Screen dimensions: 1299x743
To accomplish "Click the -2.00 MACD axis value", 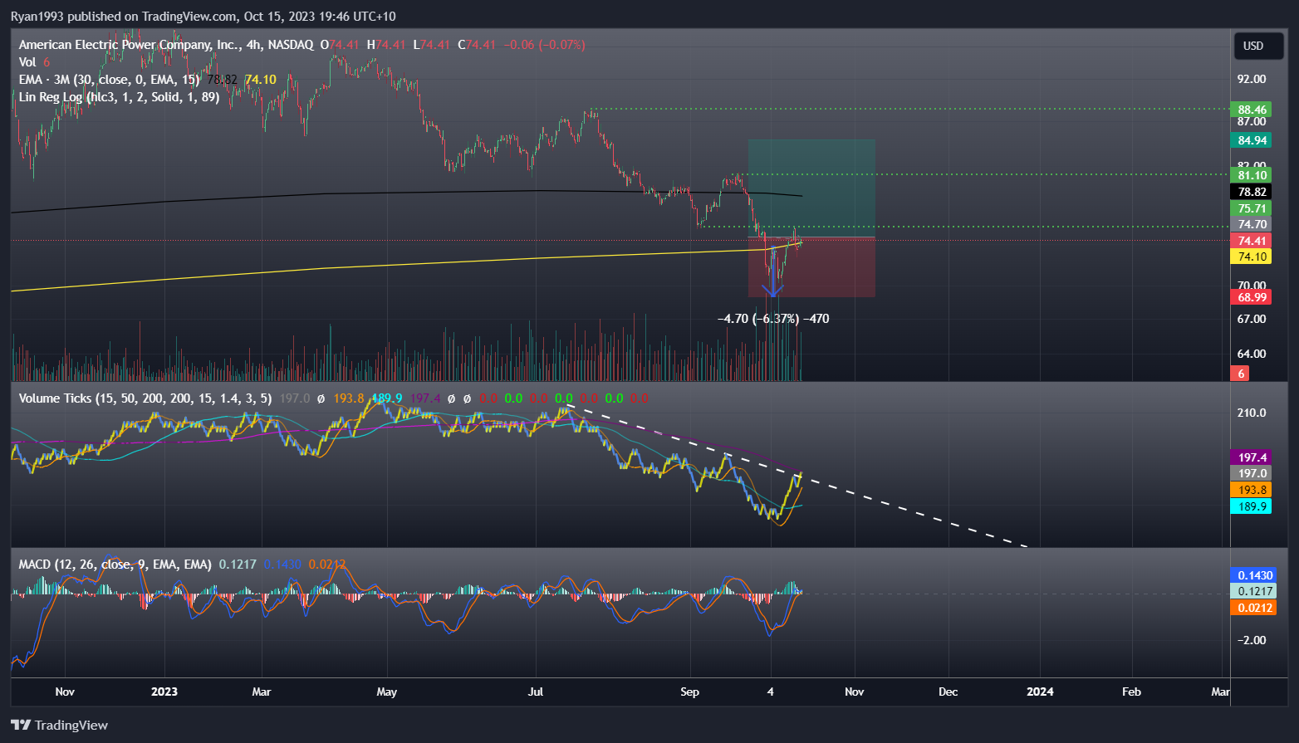I will pos(1253,640).
